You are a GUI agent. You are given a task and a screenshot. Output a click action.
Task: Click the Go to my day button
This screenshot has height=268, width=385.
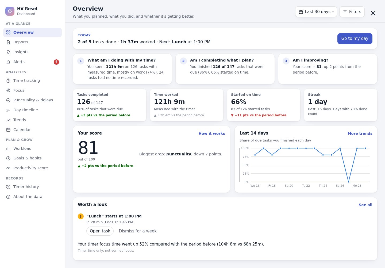(355, 39)
